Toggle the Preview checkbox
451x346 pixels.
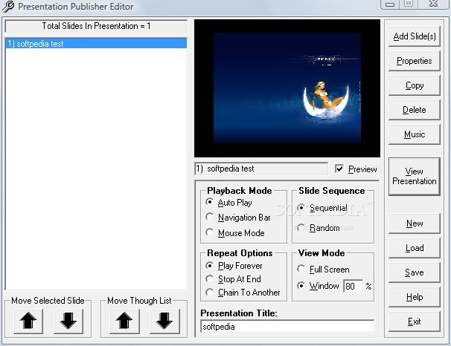(x=339, y=169)
